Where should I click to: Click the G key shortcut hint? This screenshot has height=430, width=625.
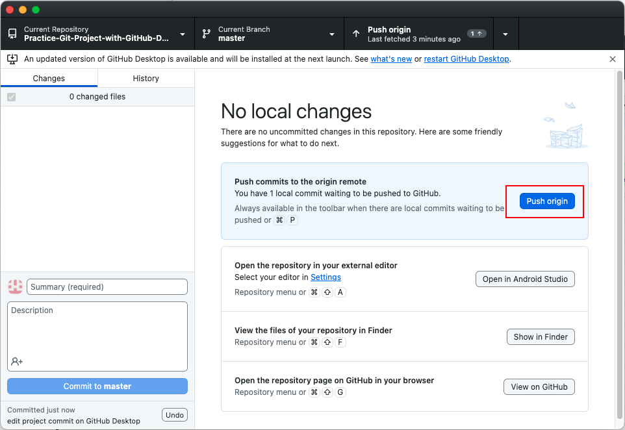tap(340, 392)
